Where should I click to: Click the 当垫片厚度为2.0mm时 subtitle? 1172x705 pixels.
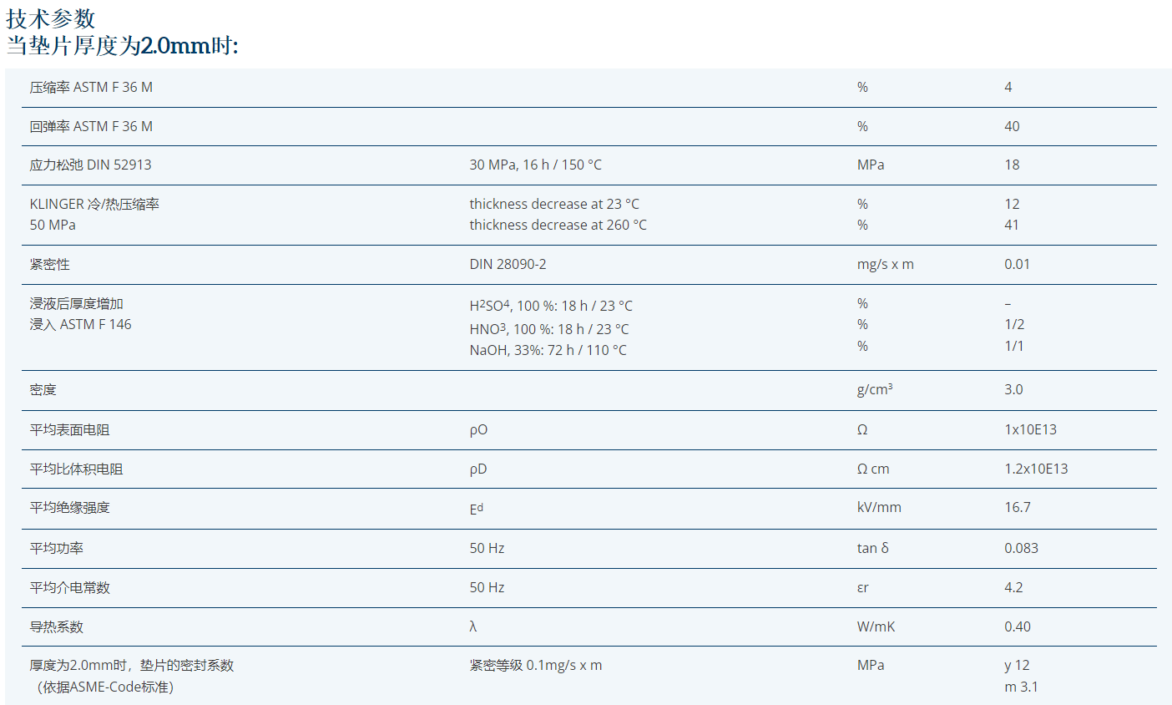pyautogui.click(x=122, y=45)
